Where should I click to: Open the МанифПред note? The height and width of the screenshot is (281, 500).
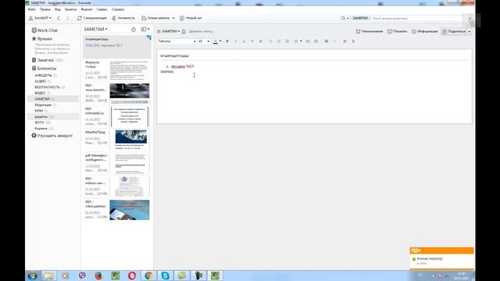click(117, 140)
